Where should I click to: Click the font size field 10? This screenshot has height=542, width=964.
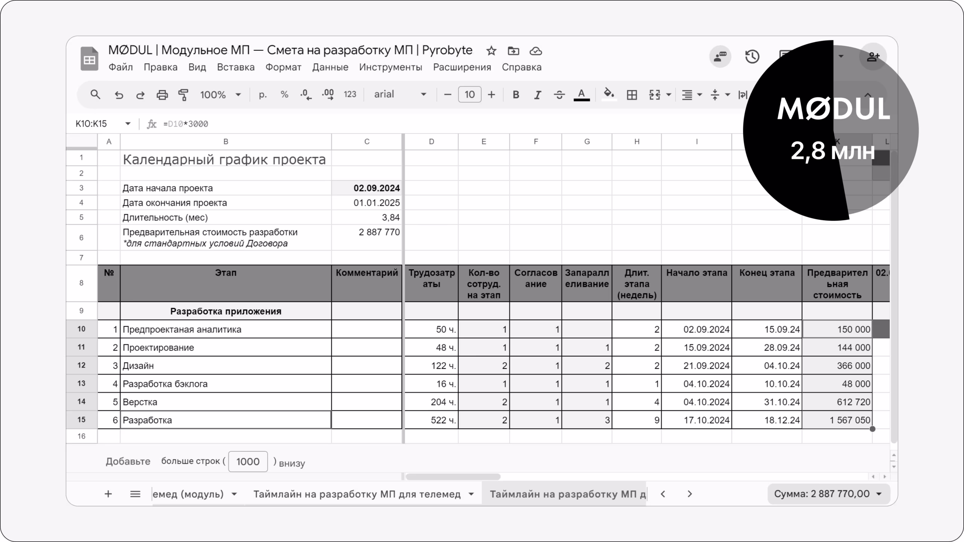coord(470,94)
